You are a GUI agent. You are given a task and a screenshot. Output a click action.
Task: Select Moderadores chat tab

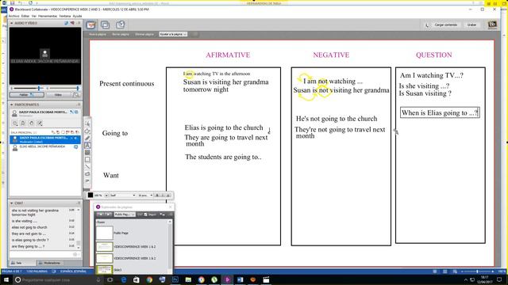pyautogui.click(x=49, y=263)
